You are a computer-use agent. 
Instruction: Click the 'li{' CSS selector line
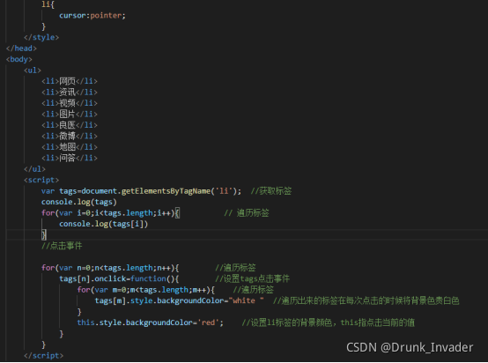48,4
